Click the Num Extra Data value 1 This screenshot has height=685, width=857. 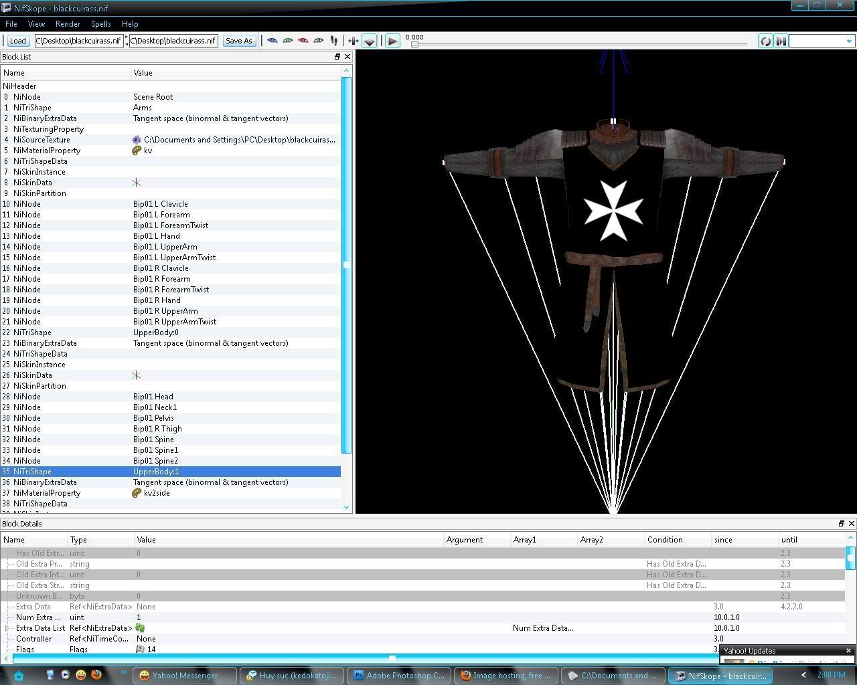(139, 617)
